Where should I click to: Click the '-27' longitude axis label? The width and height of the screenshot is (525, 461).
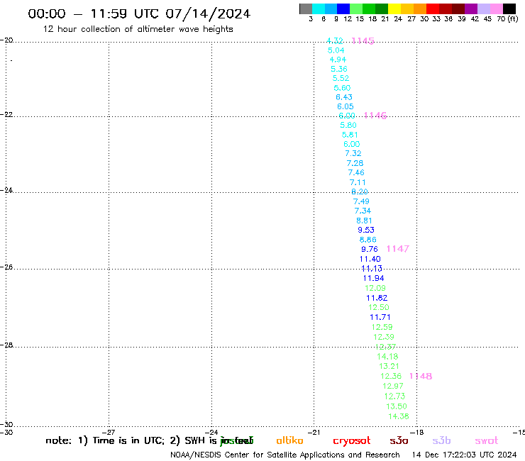109,432
